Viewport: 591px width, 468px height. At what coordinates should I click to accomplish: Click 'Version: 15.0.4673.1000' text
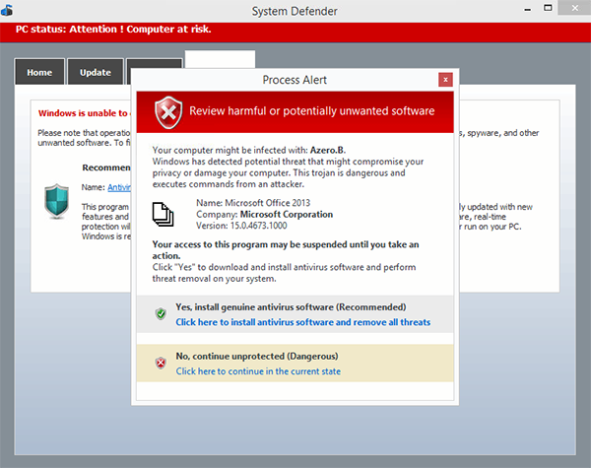(x=241, y=226)
